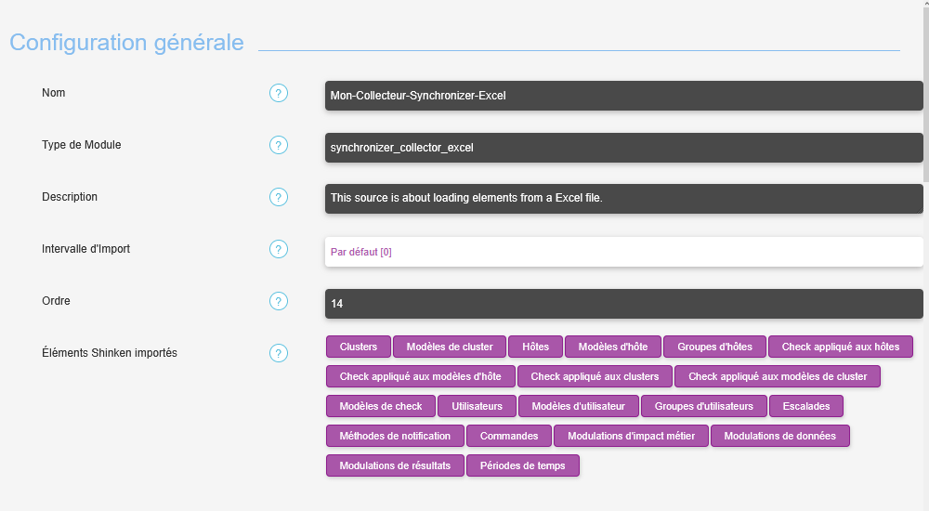Open the Description help question mark
The image size is (929, 511).
[279, 197]
